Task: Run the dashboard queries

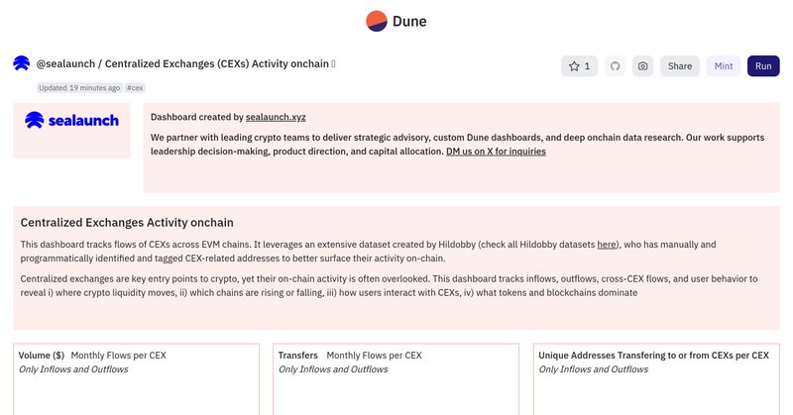Action: pos(763,66)
